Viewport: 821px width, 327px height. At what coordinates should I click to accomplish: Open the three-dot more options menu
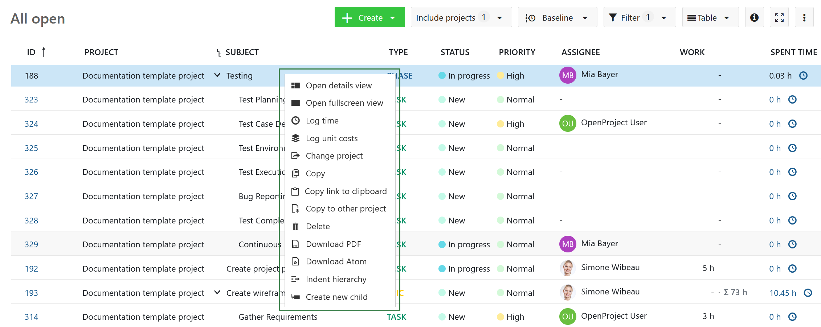804,17
